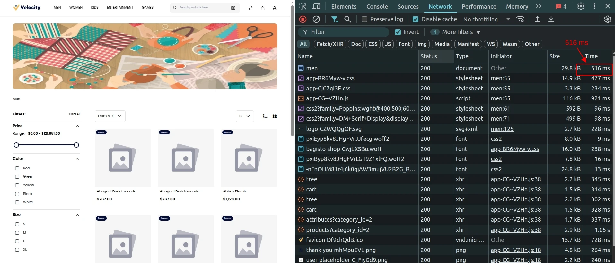Viewport: 615px width, 263px height.
Task: Open the inspect element picker tool
Action: 303,6
